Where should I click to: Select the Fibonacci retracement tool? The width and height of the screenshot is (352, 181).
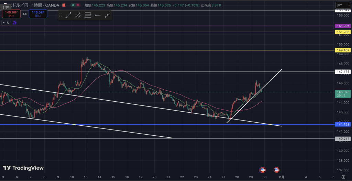[88, 15]
